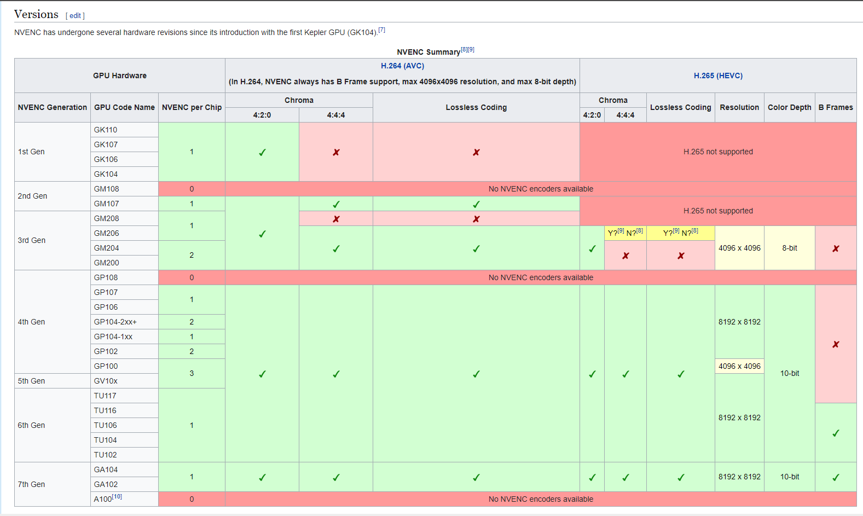Select the TU104 code name cell
The image size is (863, 516).
point(124,440)
